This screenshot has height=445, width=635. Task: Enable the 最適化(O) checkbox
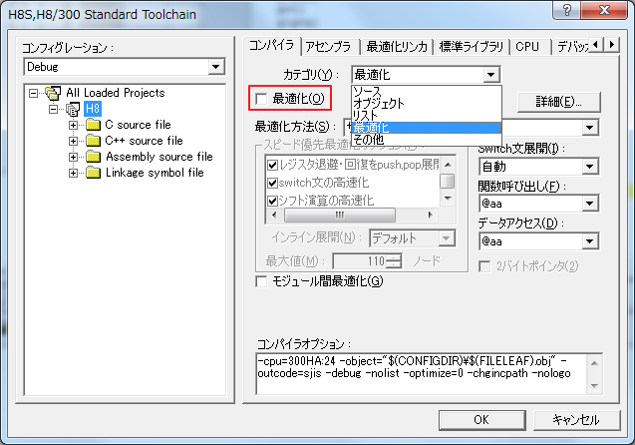click(x=262, y=99)
